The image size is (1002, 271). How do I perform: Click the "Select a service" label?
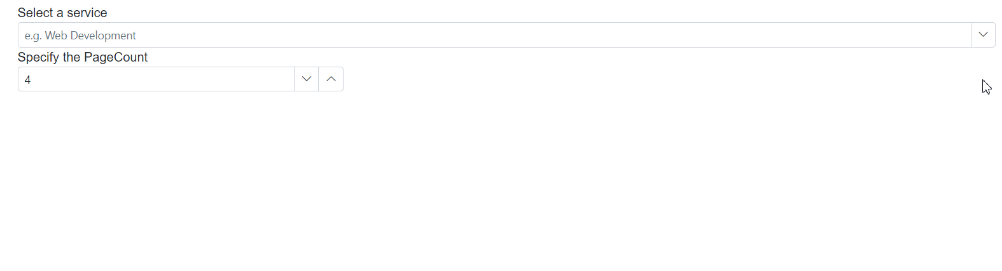(62, 13)
